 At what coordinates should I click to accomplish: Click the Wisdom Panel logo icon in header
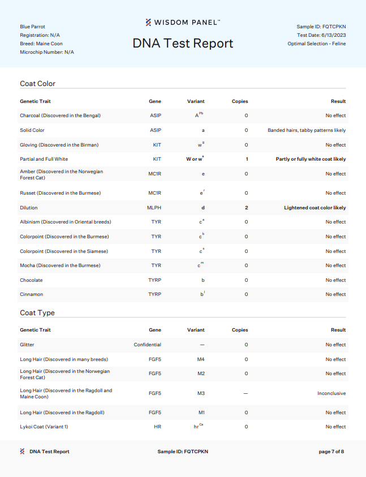coord(148,22)
